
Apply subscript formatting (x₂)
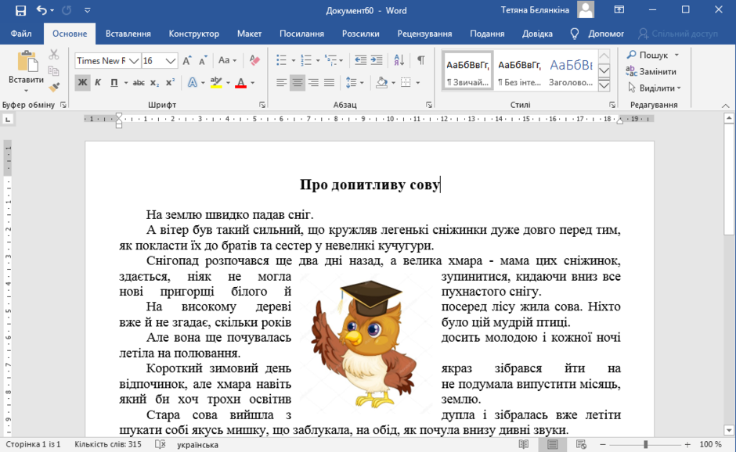[154, 83]
